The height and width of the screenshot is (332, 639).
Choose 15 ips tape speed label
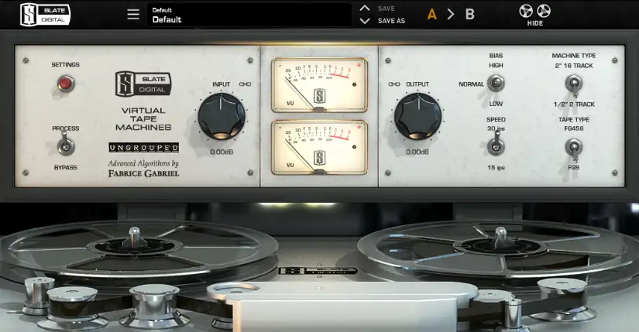point(496,168)
